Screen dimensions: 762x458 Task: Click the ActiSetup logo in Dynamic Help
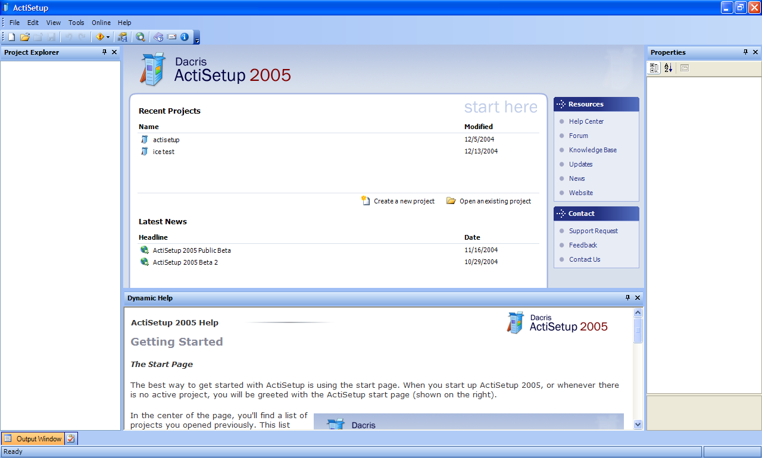pyautogui.click(x=557, y=322)
